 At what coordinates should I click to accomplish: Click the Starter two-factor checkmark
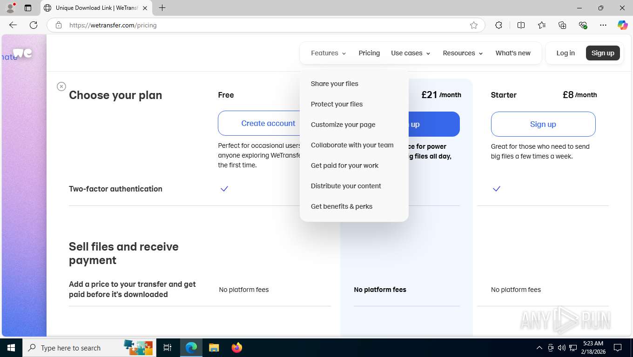[497, 189]
